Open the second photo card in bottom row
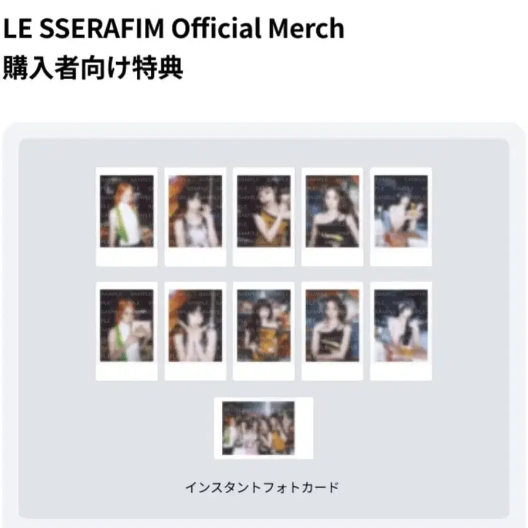The width and height of the screenshot is (528, 528). click(x=195, y=331)
